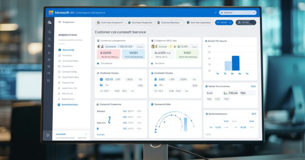Click the value '538'
Viewport: 305px width, 160px height.
click(x=140, y=85)
